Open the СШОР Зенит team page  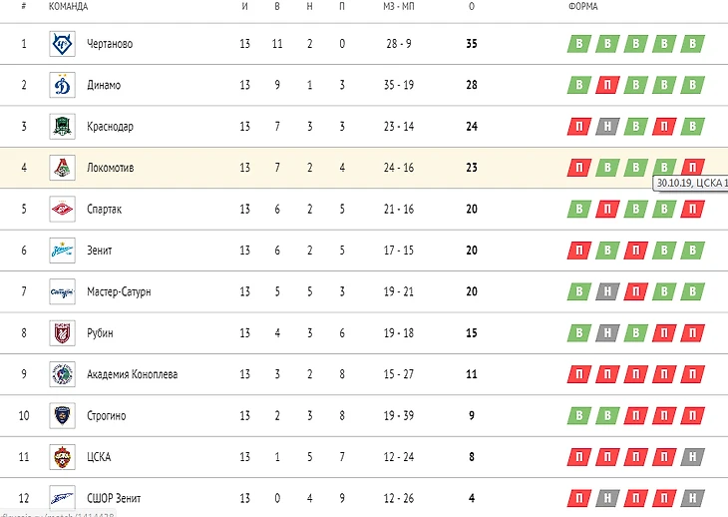click(x=112, y=498)
